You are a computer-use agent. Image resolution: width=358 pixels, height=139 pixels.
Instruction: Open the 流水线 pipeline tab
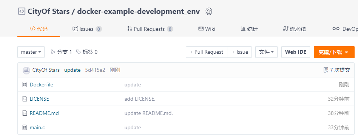[294, 29]
